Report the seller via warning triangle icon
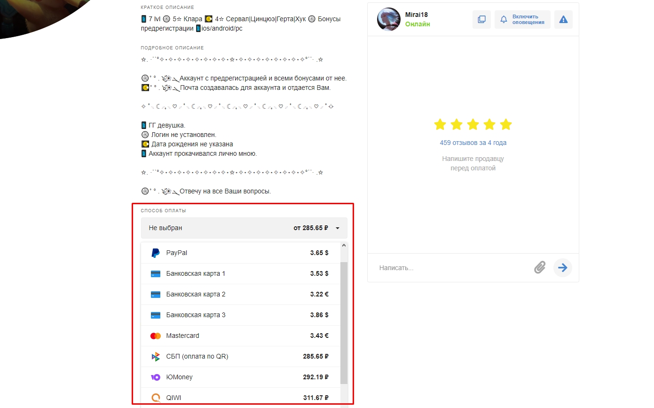654x408 pixels. click(563, 19)
